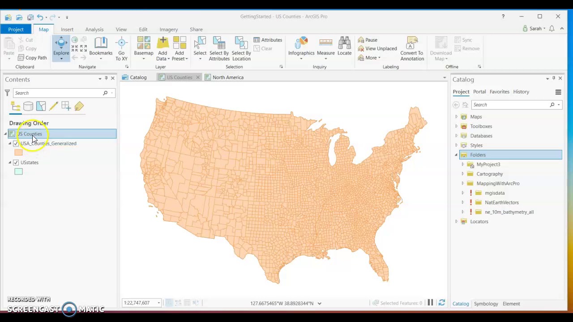Open the Infographics tool

[x=301, y=48]
